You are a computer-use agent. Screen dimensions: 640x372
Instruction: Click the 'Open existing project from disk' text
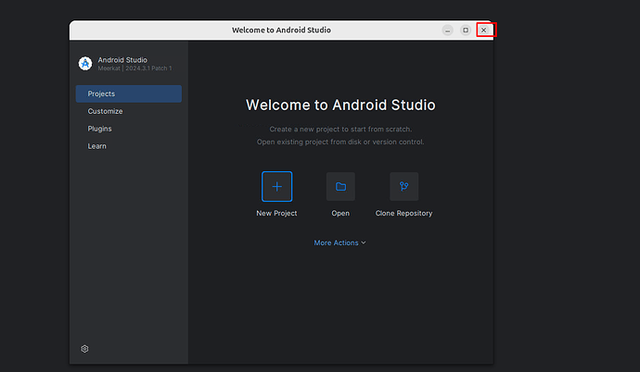coord(340,142)
